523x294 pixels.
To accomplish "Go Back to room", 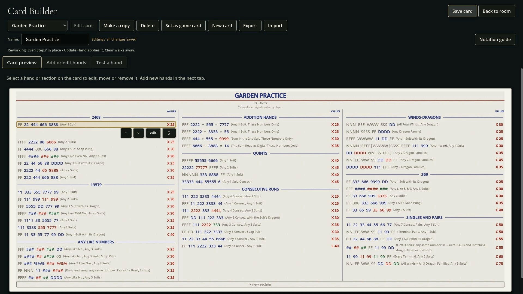I will (497, 11).
